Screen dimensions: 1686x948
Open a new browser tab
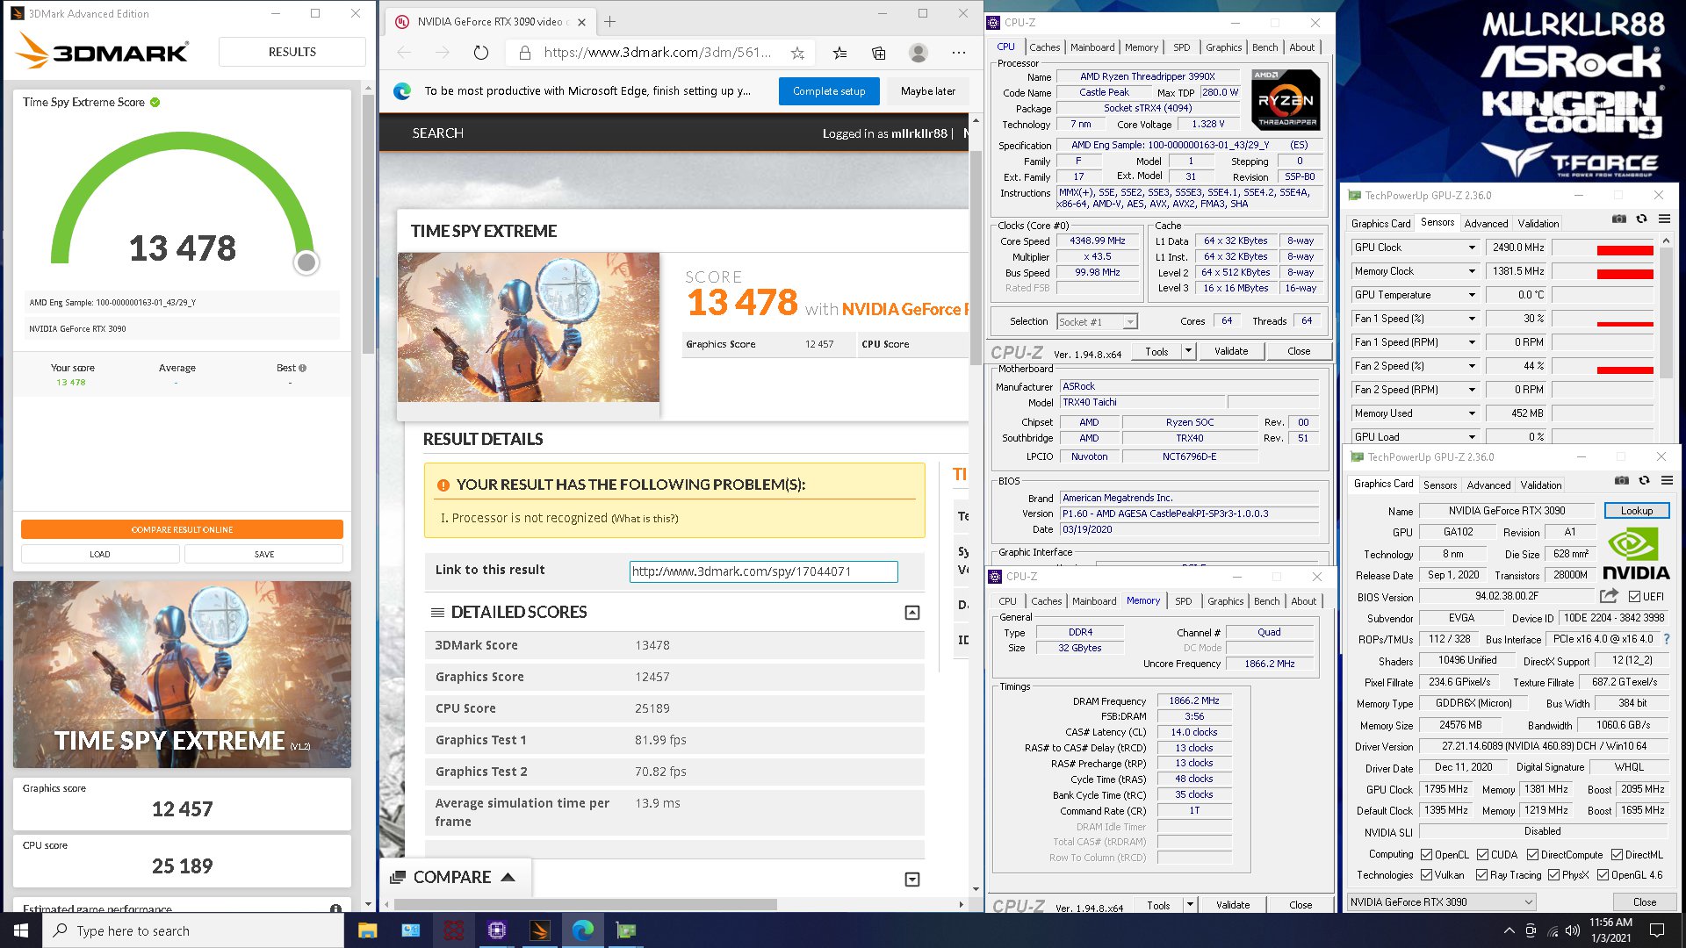click(610, 21)
